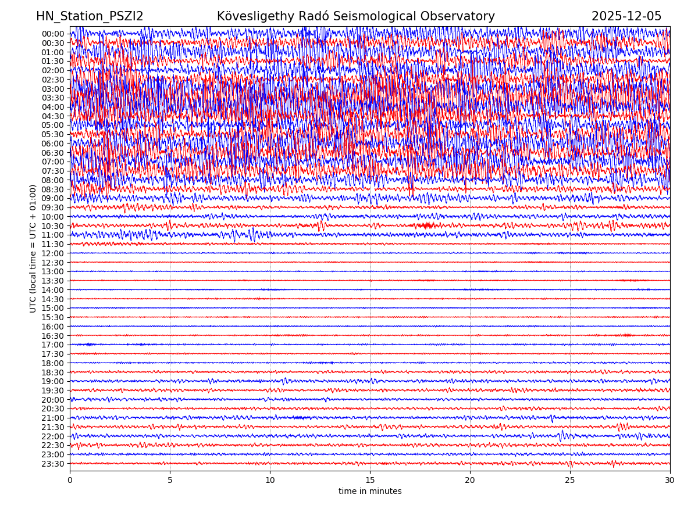Select the 03:30 time row label
This screenshot has width=698, height=523.
pos(52,98)
